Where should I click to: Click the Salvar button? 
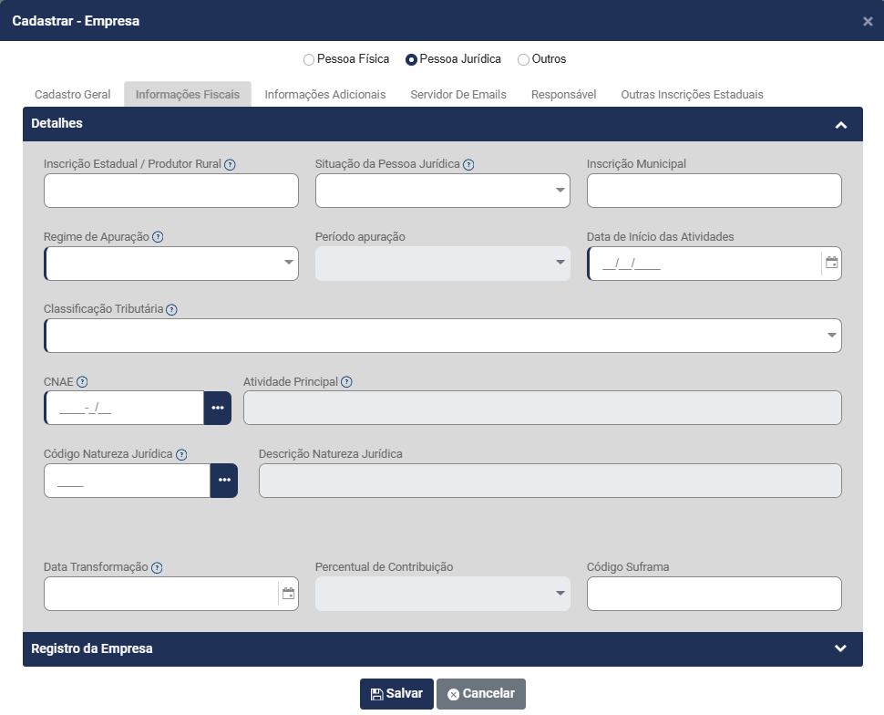396,694
